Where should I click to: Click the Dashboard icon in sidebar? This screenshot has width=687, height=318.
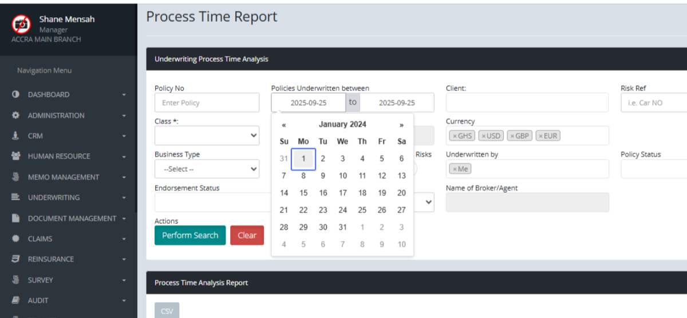pos(16,94)
